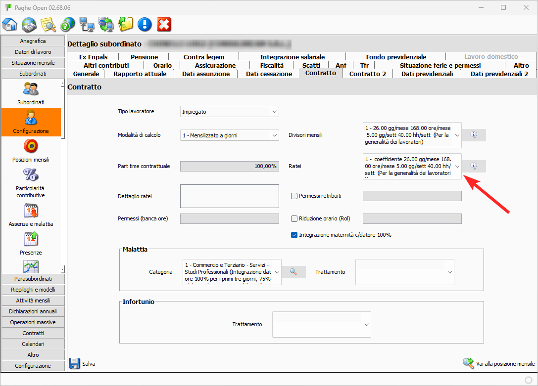
Task: Tick the Riduzione orario (Rol) checkbox
Action: click(294, 218)
